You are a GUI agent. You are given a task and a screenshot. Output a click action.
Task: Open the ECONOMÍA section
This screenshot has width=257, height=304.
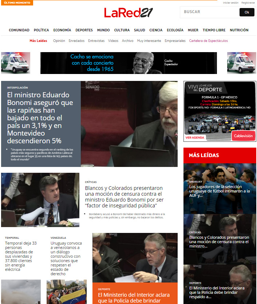tap(62, 30)
